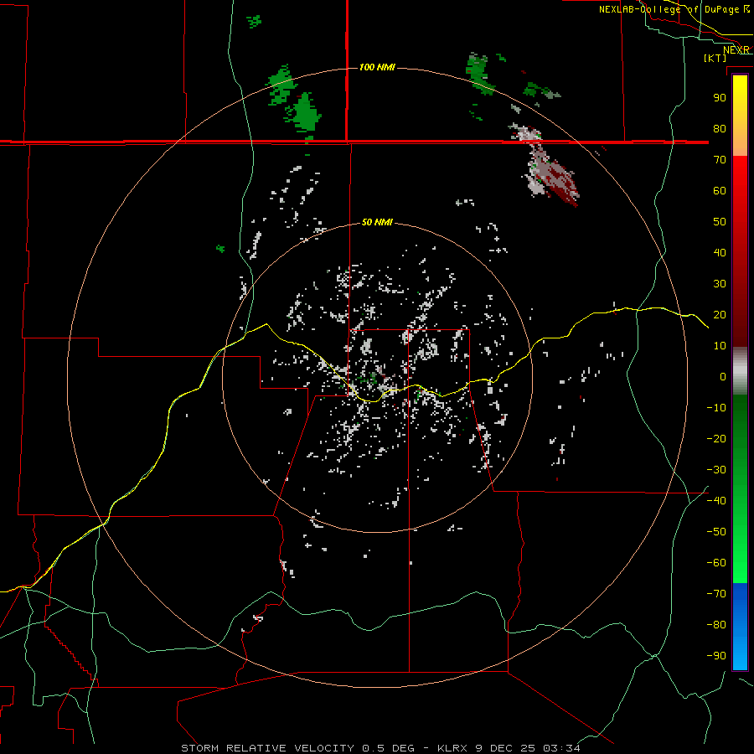Click the -70 value on the velocity scale
The width and height of the screenshot is (754, 754).
click(x=716, y=594)
